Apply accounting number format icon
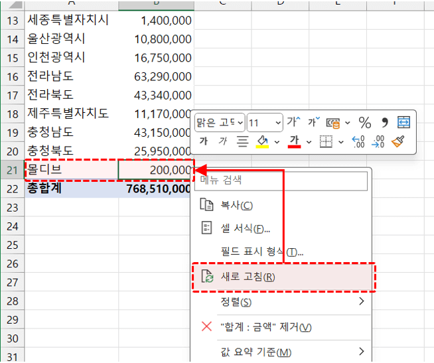434x363 pixels. pyautogui.click(x=333, y=123)
